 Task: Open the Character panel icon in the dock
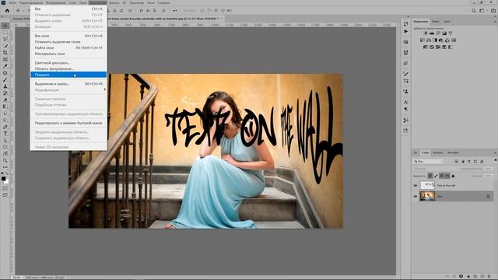[405, 102]
